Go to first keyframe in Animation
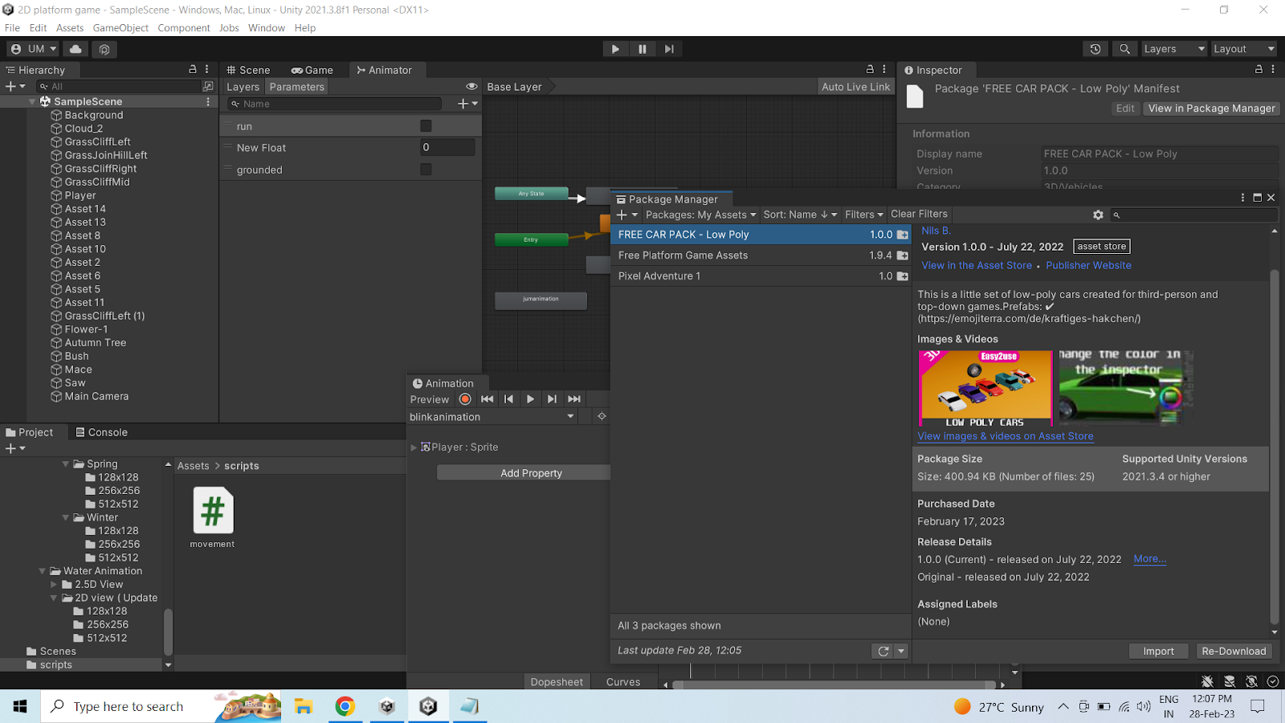This screenshot has width=1285, height=723. (x=487, y=399)
